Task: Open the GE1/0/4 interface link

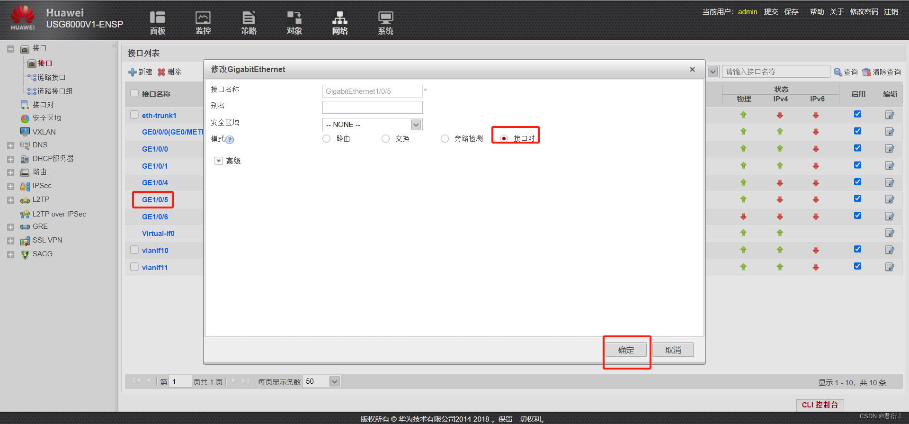Action: pos(155,183)
